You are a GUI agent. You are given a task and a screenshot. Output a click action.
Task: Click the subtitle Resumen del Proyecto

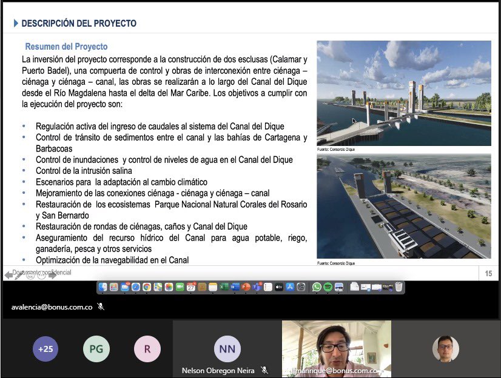coord(66,47)
